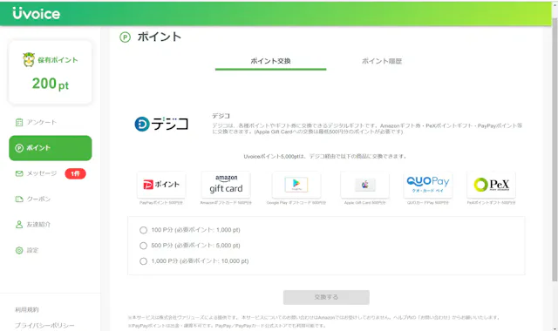This screenshot has width=558, height=331.
Task: Choose the 100 P分 (1,000 pt) option
Action: (x=143, y=230)
